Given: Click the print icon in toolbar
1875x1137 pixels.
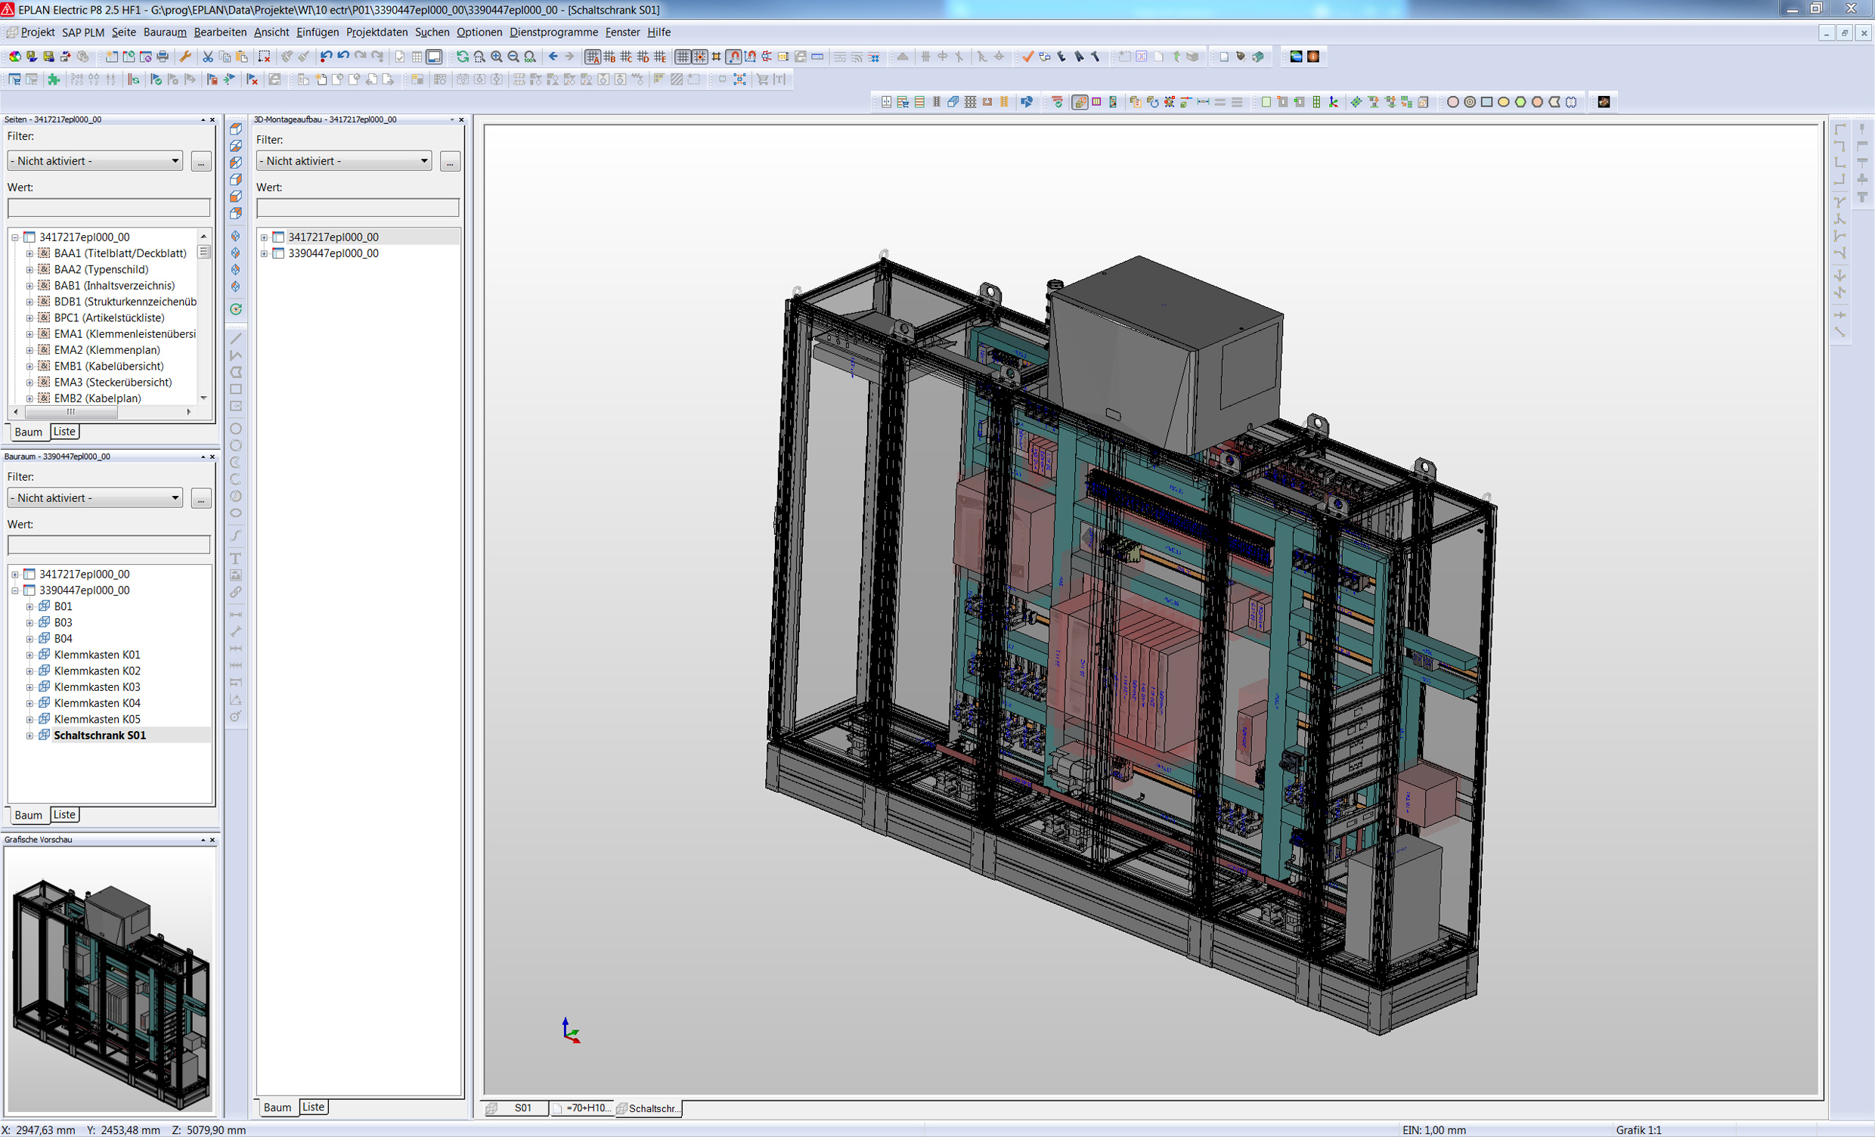Looking at the screenshot, I should 162,56.
